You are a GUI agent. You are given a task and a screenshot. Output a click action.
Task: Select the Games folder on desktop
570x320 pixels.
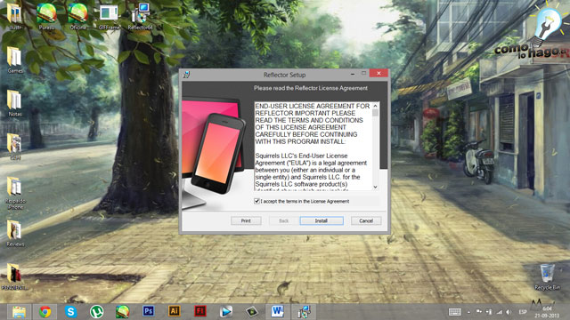pyautogui.click(x=15, y=60)
